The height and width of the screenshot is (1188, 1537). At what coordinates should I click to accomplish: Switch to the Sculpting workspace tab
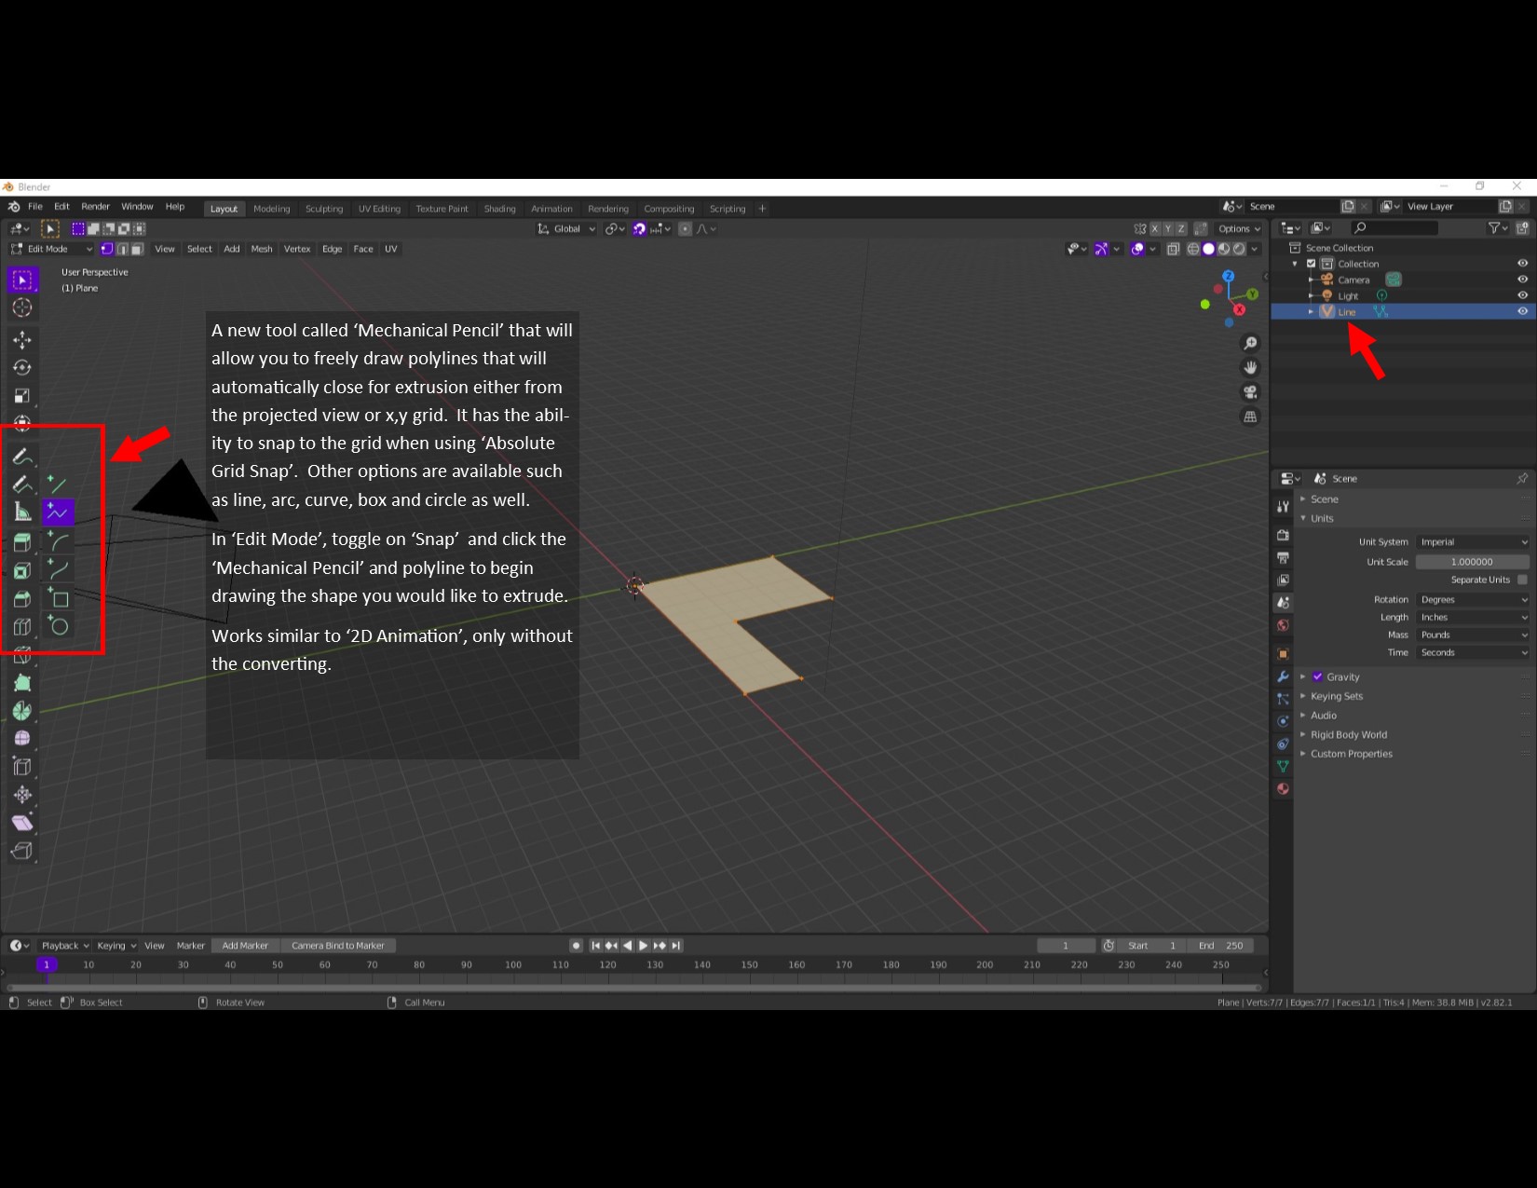point(324,209)
